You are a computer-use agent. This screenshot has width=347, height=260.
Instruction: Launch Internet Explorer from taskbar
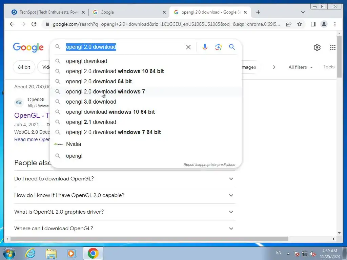[x=30, y=253]
